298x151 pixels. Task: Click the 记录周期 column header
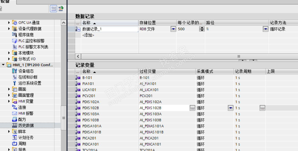pos(250,72)
